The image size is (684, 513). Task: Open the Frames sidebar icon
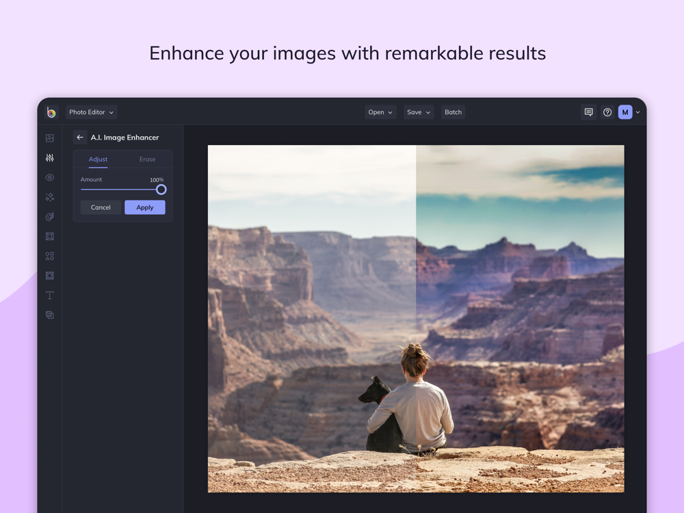[50, 237]
